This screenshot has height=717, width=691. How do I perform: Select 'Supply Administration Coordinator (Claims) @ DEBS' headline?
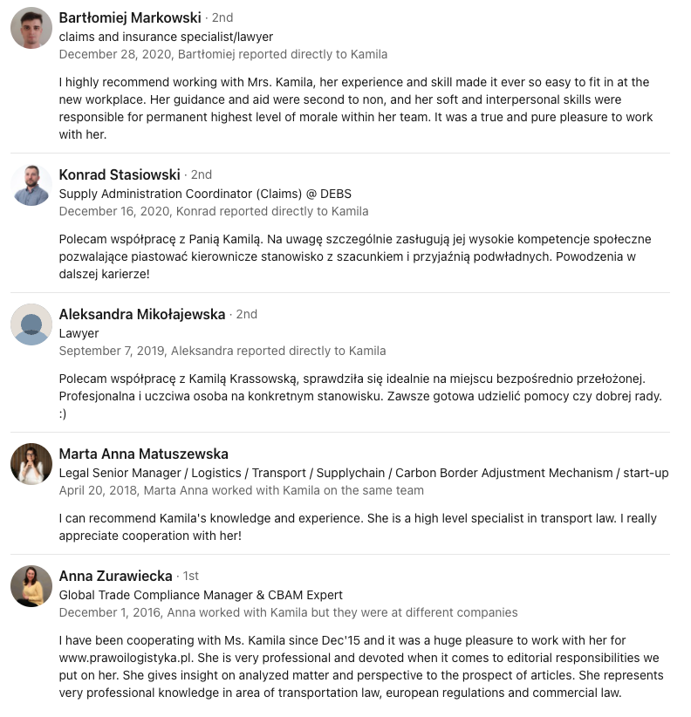click(x=205, y=194)
